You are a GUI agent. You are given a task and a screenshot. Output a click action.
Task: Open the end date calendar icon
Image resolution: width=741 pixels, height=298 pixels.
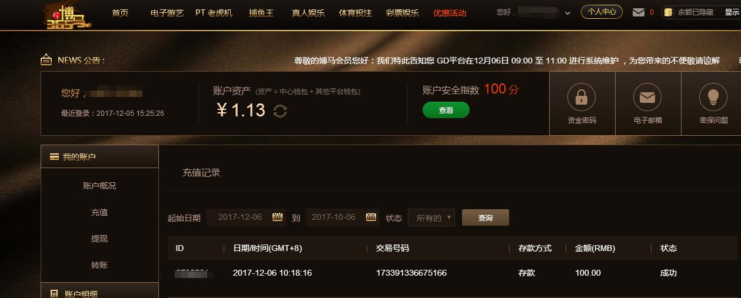coord(371,217)
